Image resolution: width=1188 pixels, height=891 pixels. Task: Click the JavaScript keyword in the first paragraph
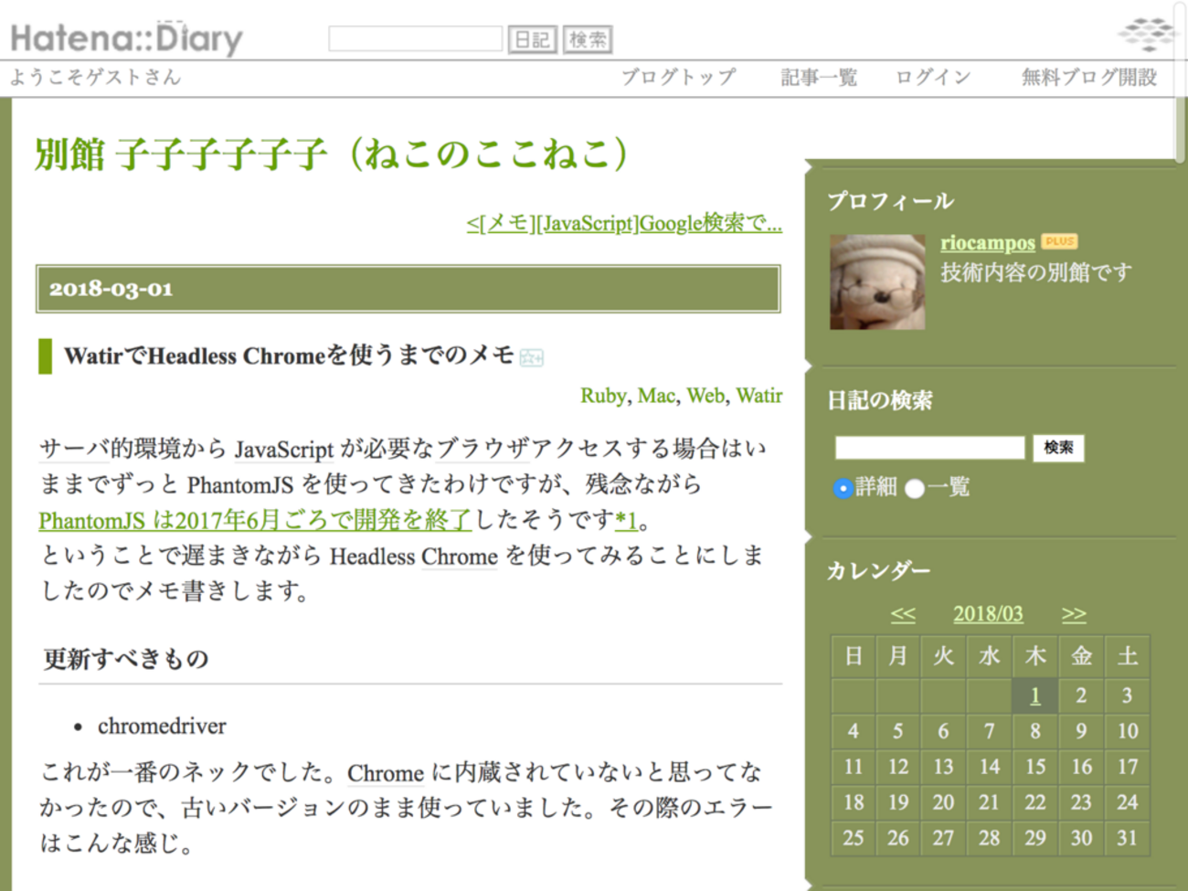pos(284,450)
